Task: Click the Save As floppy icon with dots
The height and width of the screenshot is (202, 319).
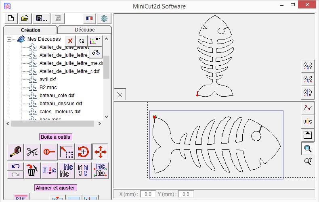Action: (41, 19)
